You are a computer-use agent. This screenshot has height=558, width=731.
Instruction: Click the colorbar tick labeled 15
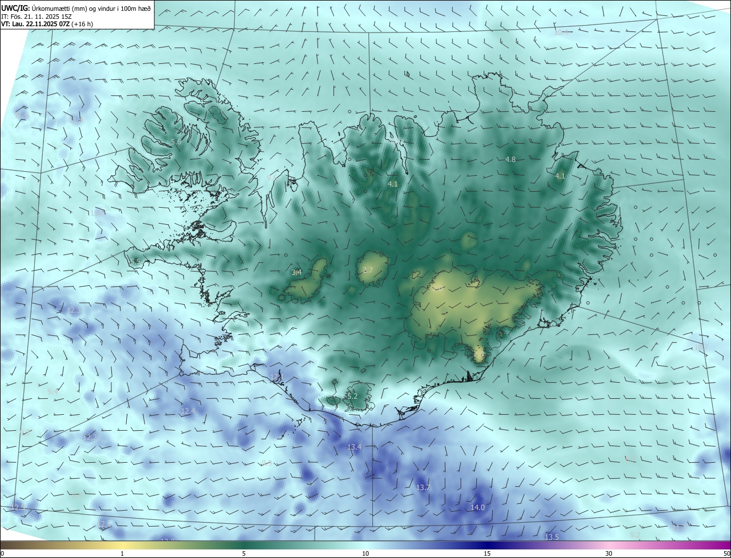pyautogui.click(x=487, y=553)
